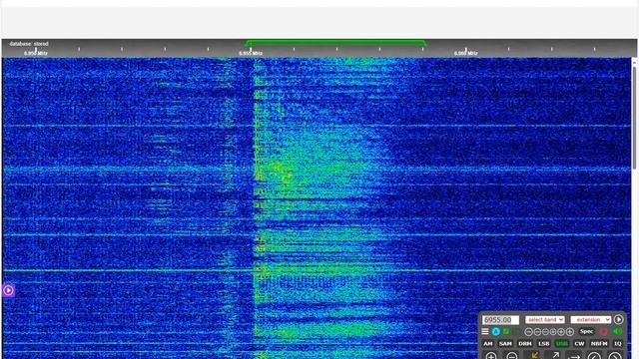
Task: Switch demodulation mode to NBFM
Action: 599,343
